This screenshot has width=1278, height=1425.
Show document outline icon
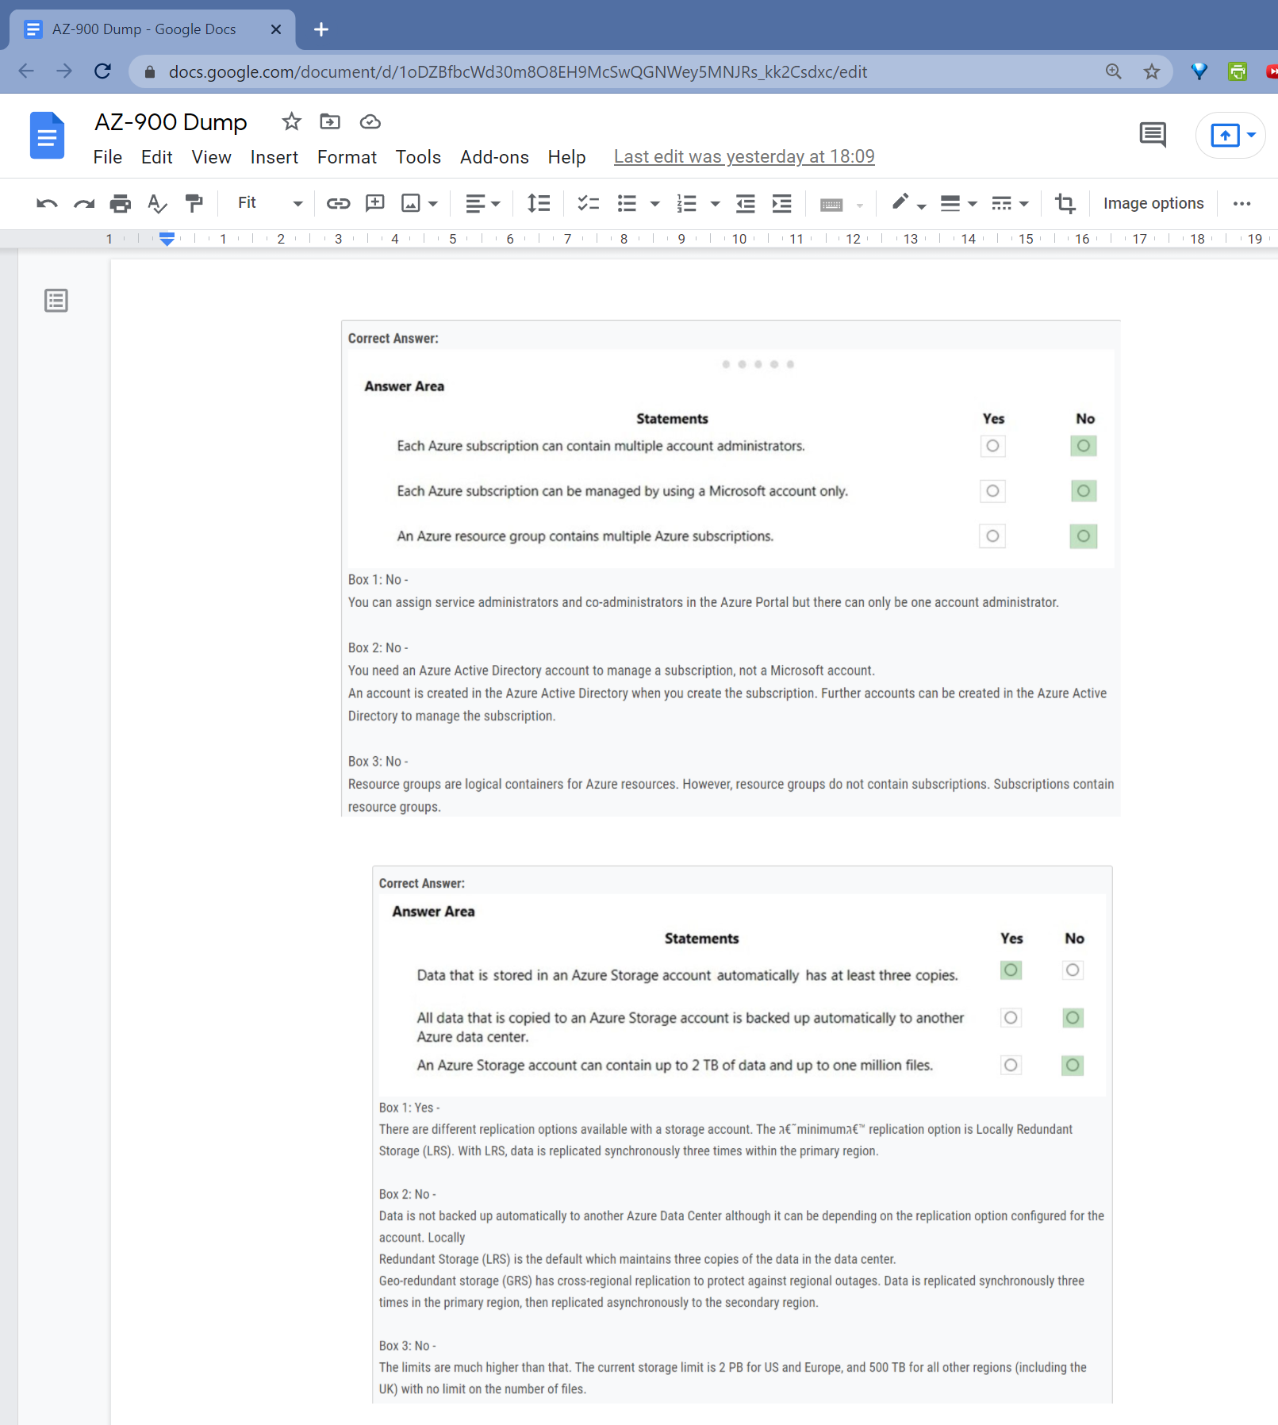56,301
